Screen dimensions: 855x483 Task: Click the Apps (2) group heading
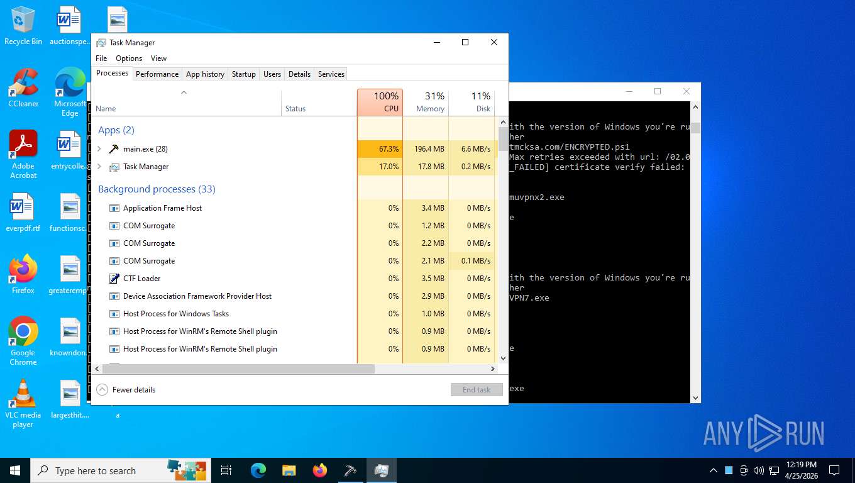point(116,130)
